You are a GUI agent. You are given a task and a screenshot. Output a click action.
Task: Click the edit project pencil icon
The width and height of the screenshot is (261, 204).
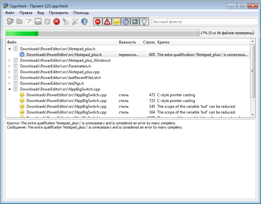(29, 21)
